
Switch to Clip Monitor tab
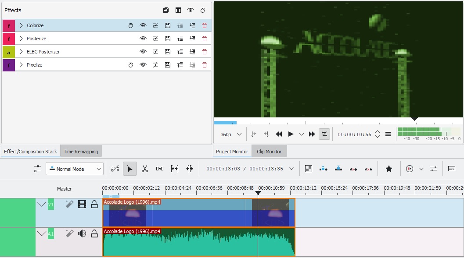point(269,152)
